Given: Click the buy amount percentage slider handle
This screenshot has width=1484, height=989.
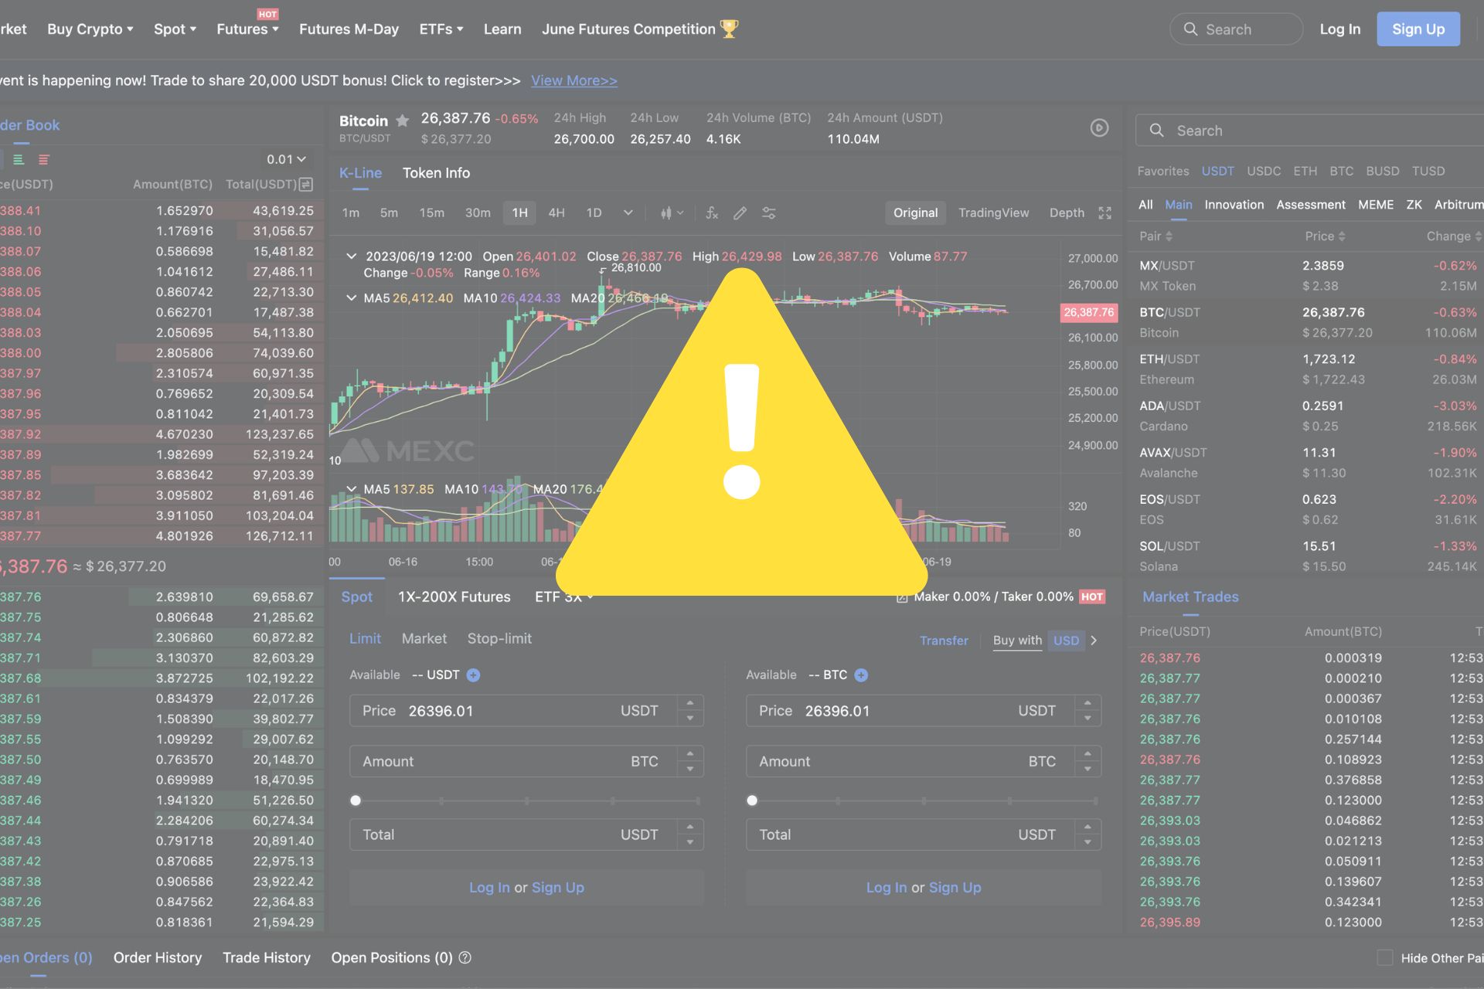Looking at the screenshot, I should pos(356,800).
